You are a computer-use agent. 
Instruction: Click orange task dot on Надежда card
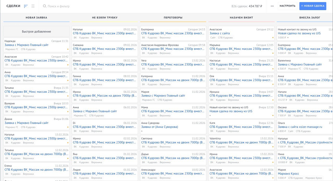[68, 49]
